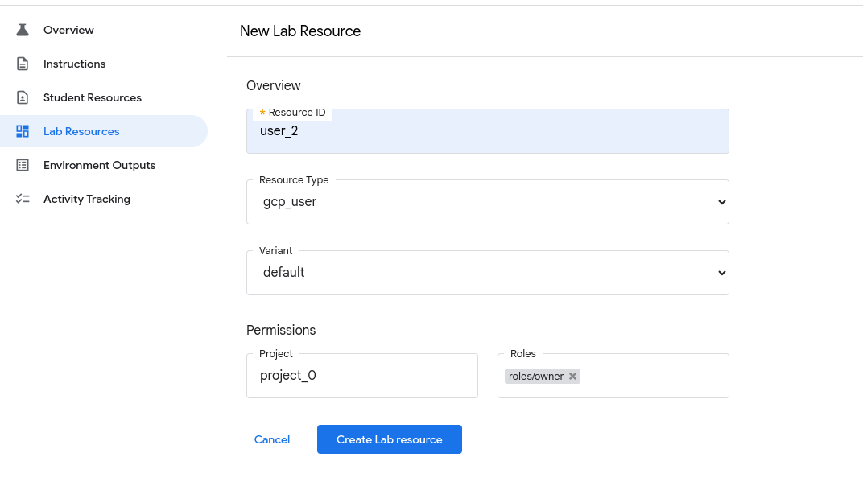Click the Activity Tracking checklist icon

click(23, 199)
